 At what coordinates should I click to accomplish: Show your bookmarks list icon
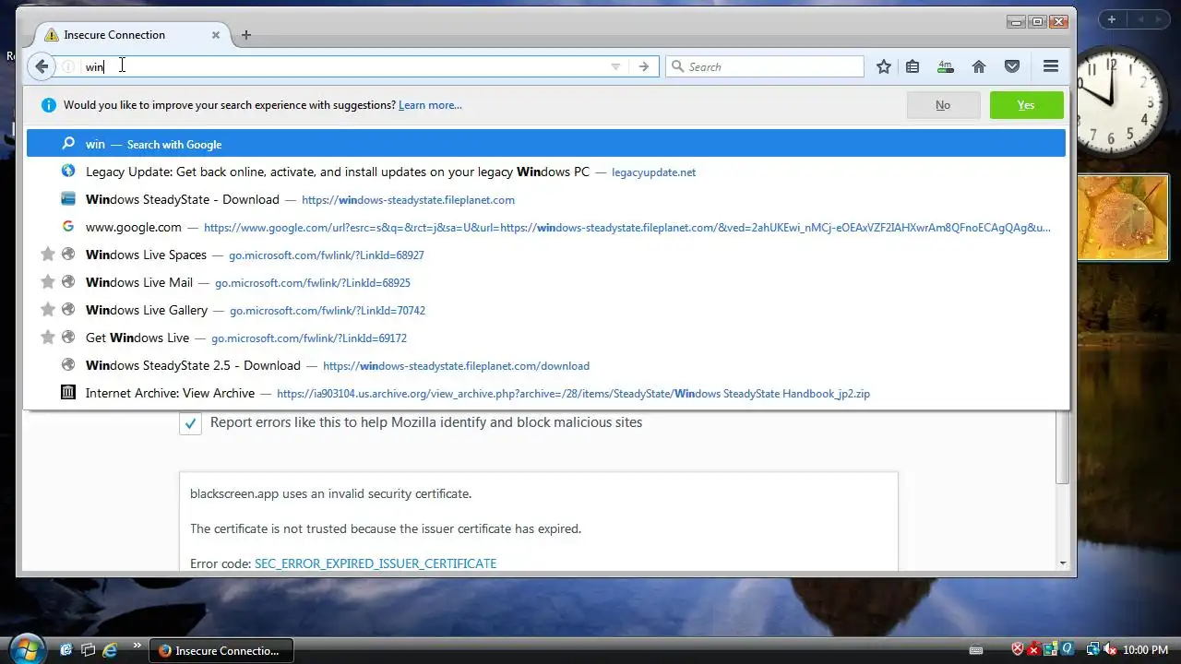(913, 66)
